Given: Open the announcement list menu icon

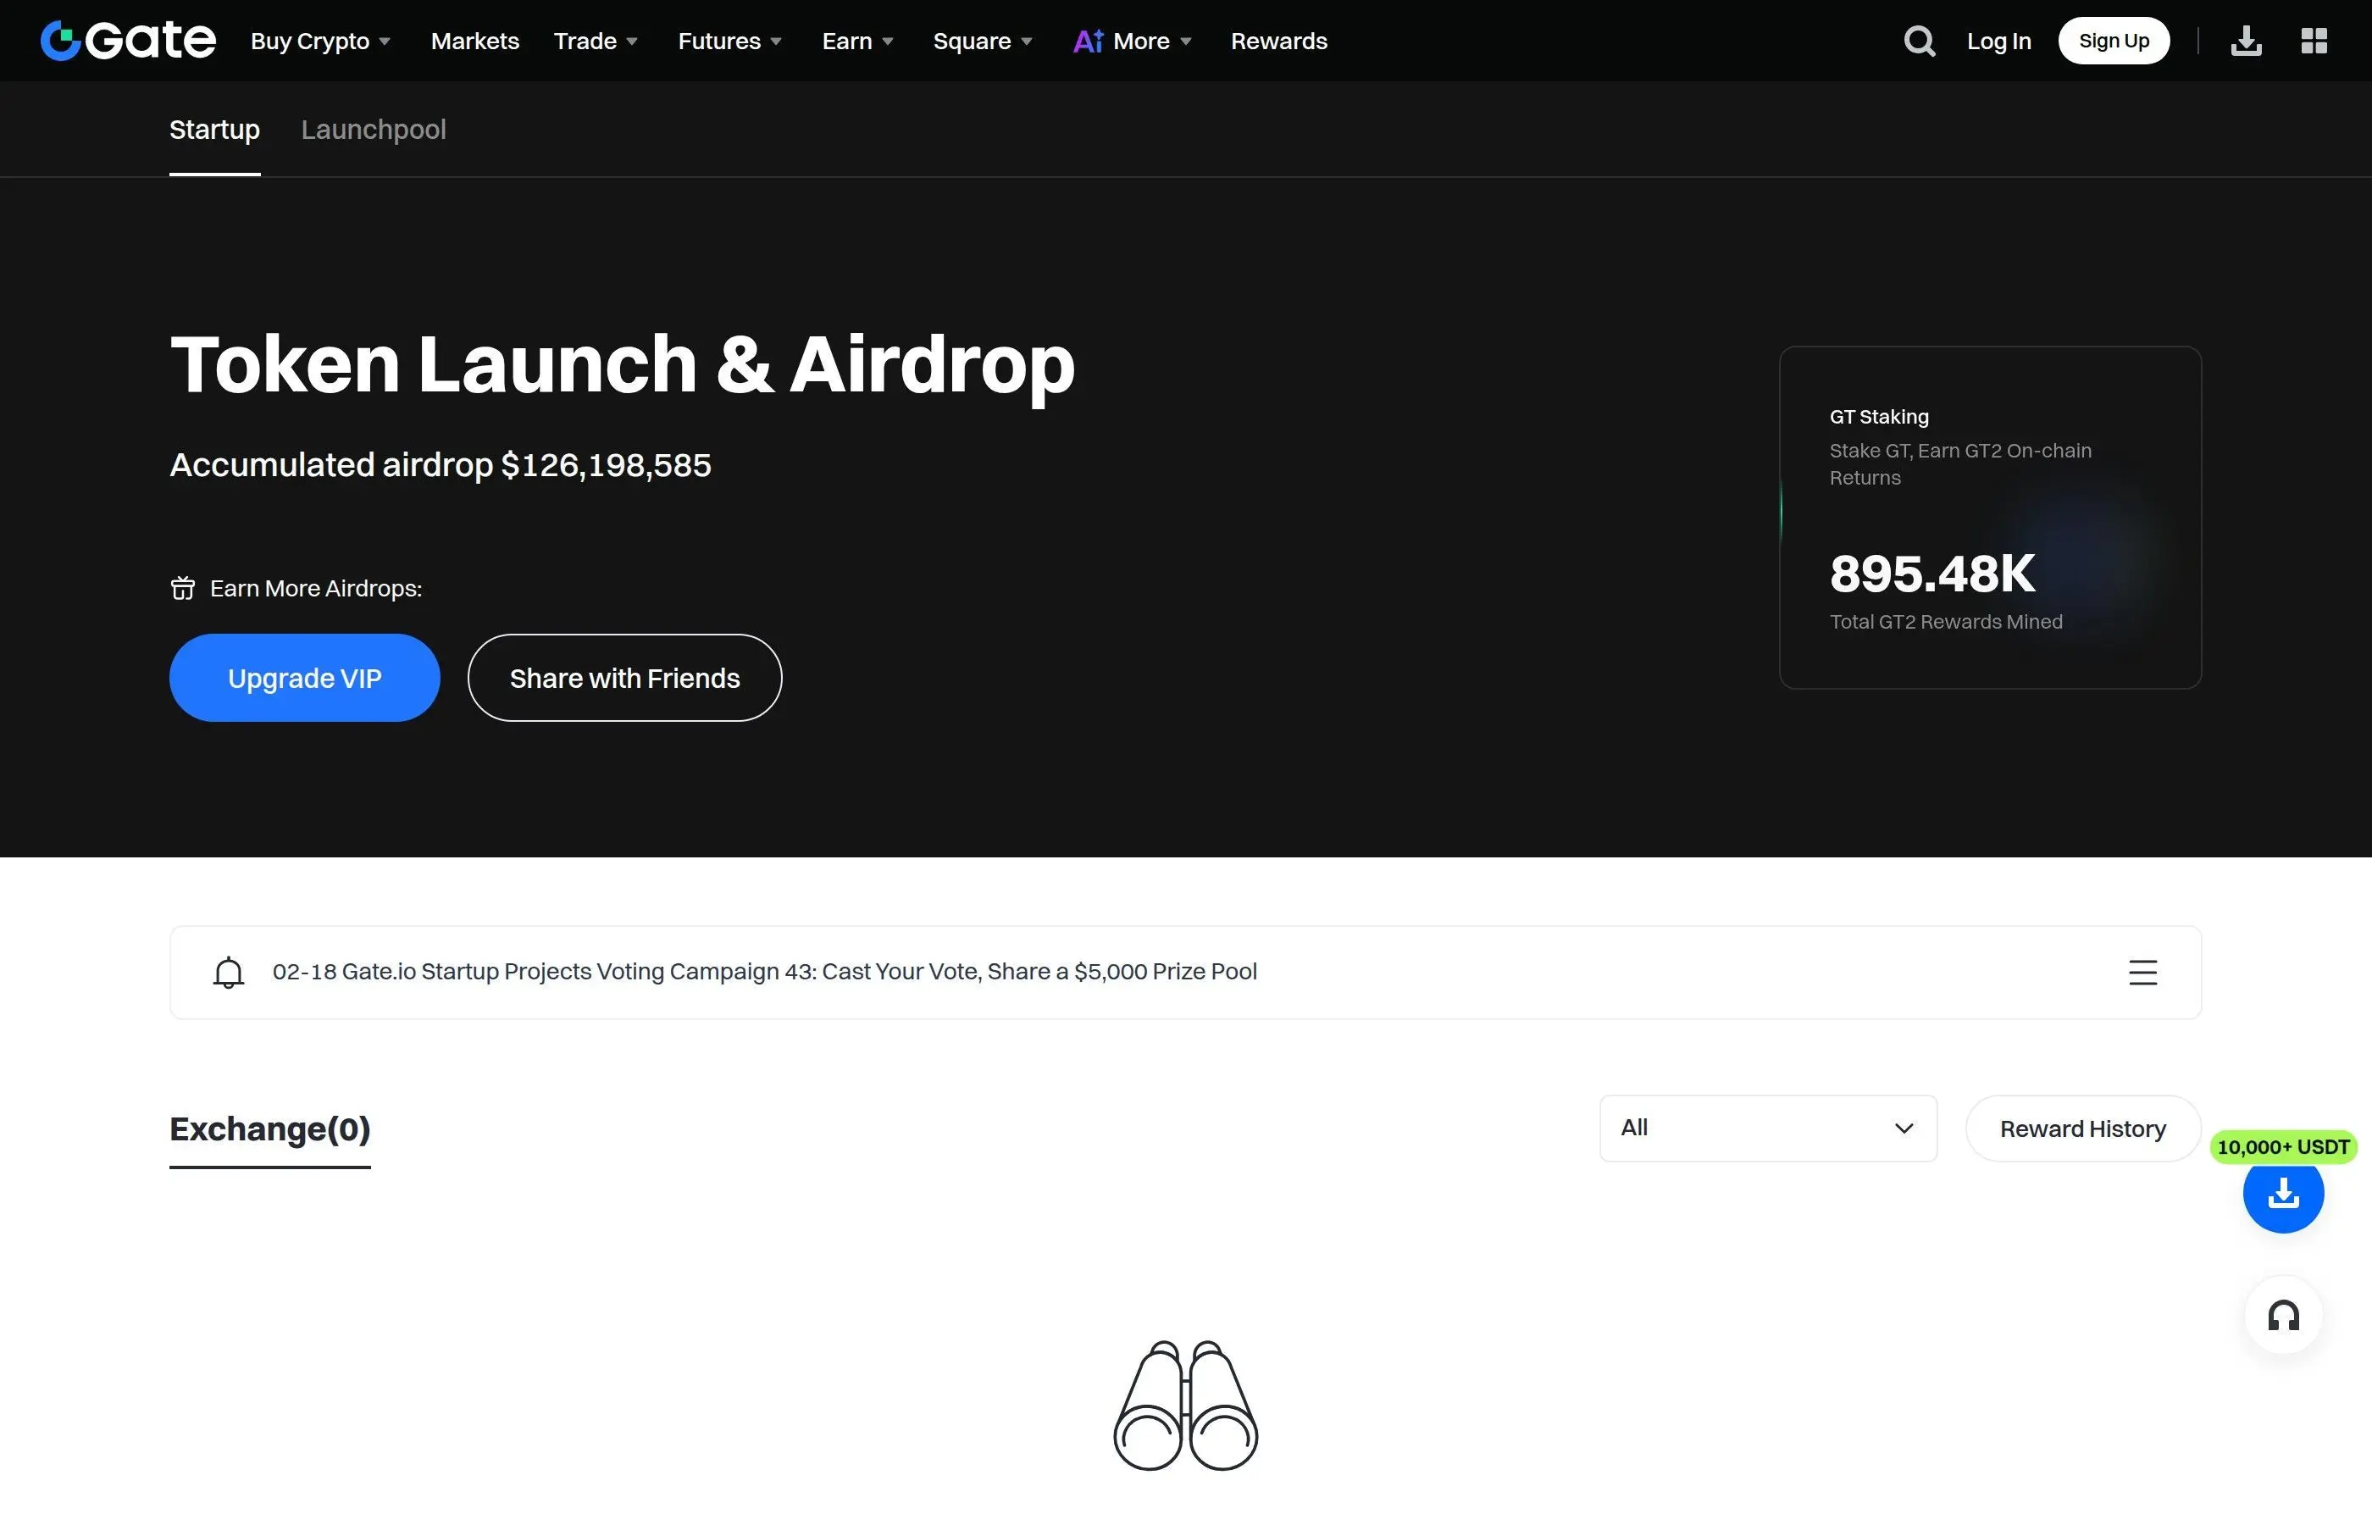Looking at the screenshot, I should pyautogui.click(x=2142, y=972).
